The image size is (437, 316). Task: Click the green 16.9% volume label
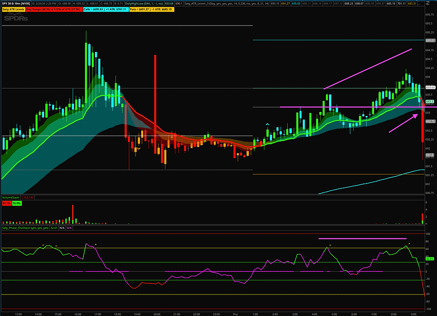pos(17,204)
